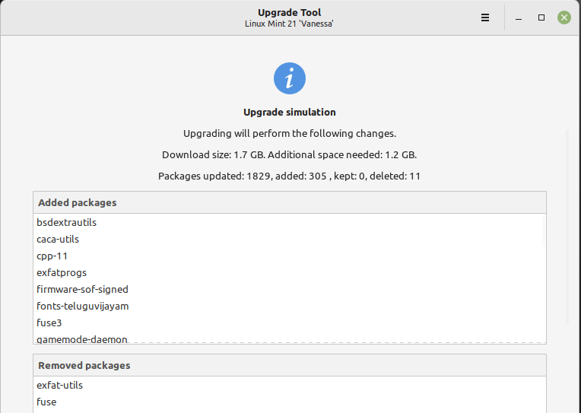
Task: Click the blue information icon
Action: point(290,78)
